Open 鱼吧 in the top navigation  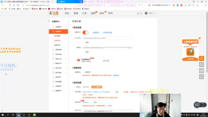coord(110,13)
